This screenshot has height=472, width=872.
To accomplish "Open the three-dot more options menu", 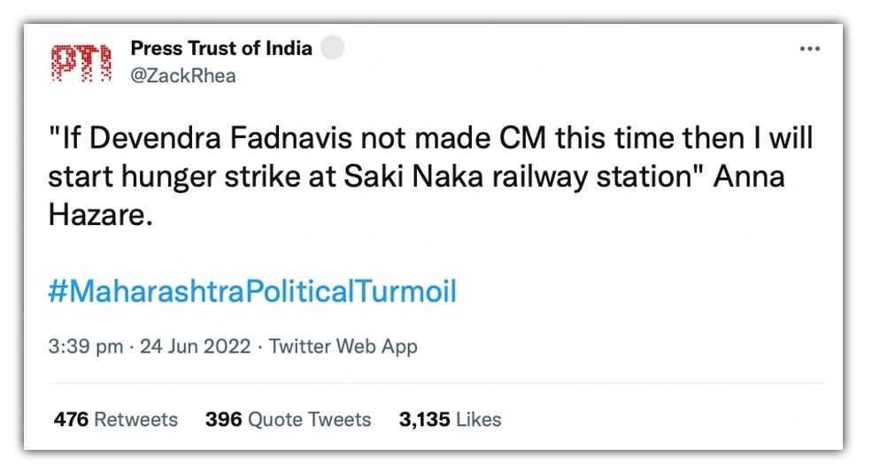I will (x=809, y=50).
